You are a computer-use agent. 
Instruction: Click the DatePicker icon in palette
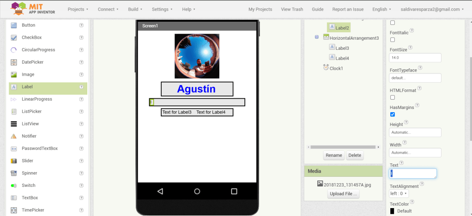click(14, 62)
